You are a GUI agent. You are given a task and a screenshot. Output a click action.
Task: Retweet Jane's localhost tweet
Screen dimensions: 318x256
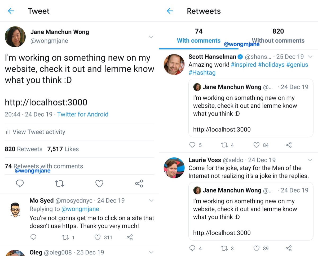click(59, 184)
